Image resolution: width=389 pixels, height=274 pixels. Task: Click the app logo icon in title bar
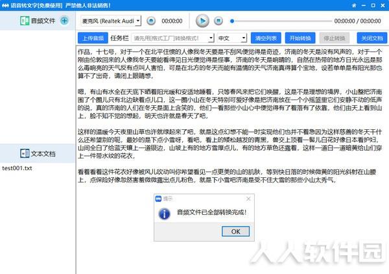5,5
